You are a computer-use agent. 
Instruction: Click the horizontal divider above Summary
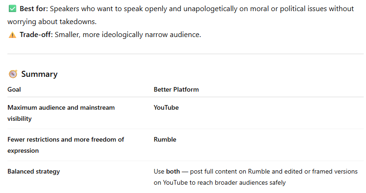pyautogui.click(x=185, y=54)
